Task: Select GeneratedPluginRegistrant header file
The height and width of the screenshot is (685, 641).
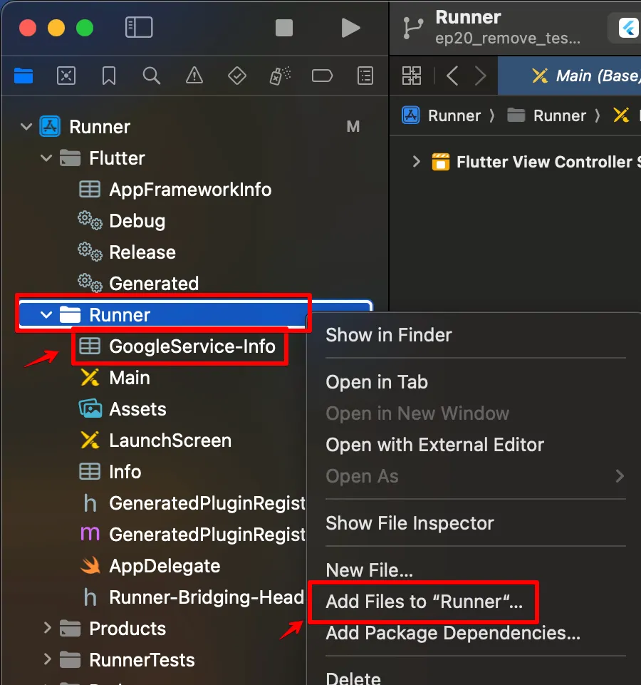Action: point(194,503)
